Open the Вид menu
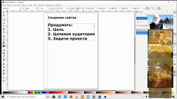Viewport: 177px width, 99px height. point(14,5)
